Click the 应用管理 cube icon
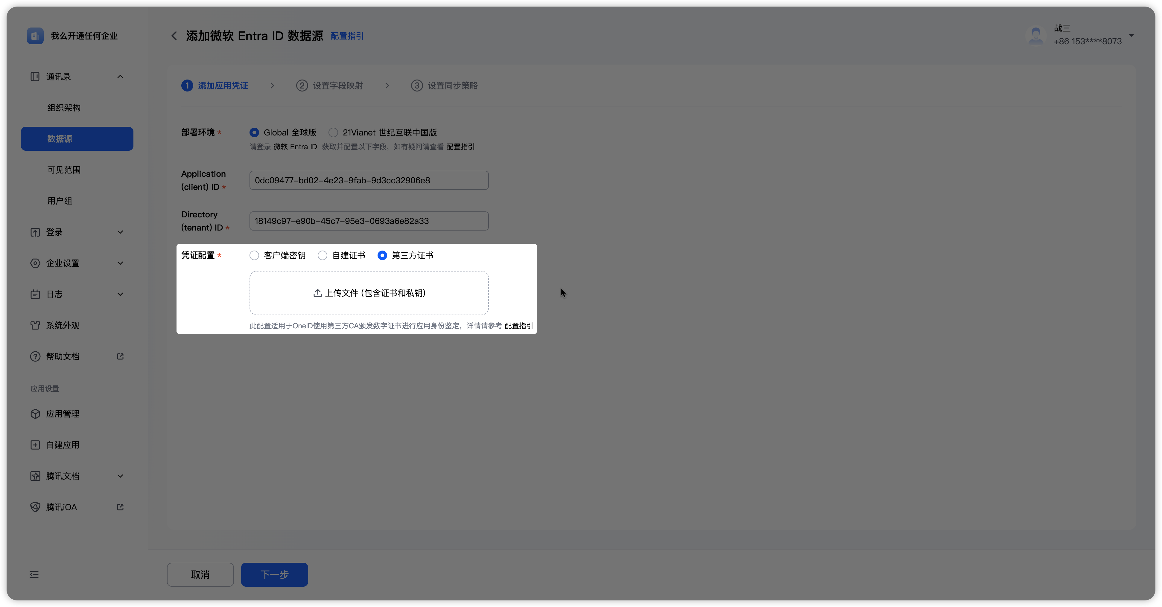Screen dimensions: 1162x607 [35, 414]
